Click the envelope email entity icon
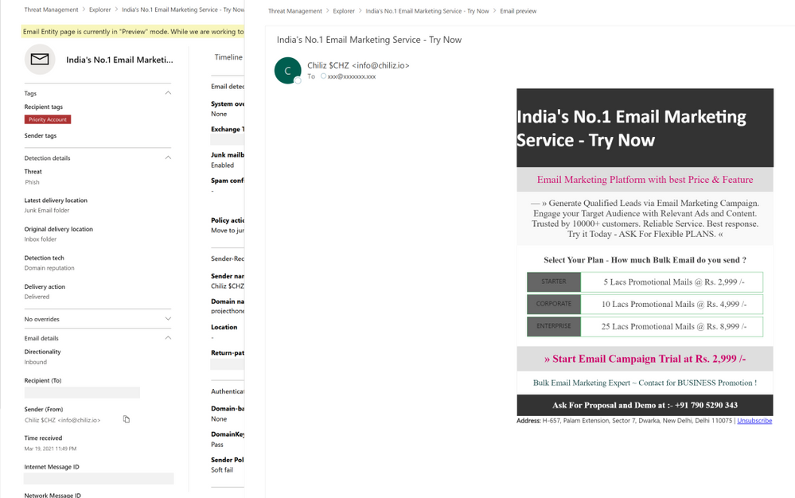Image resolution: width=795 pixels, height=498 pixels. coord(40,60)
